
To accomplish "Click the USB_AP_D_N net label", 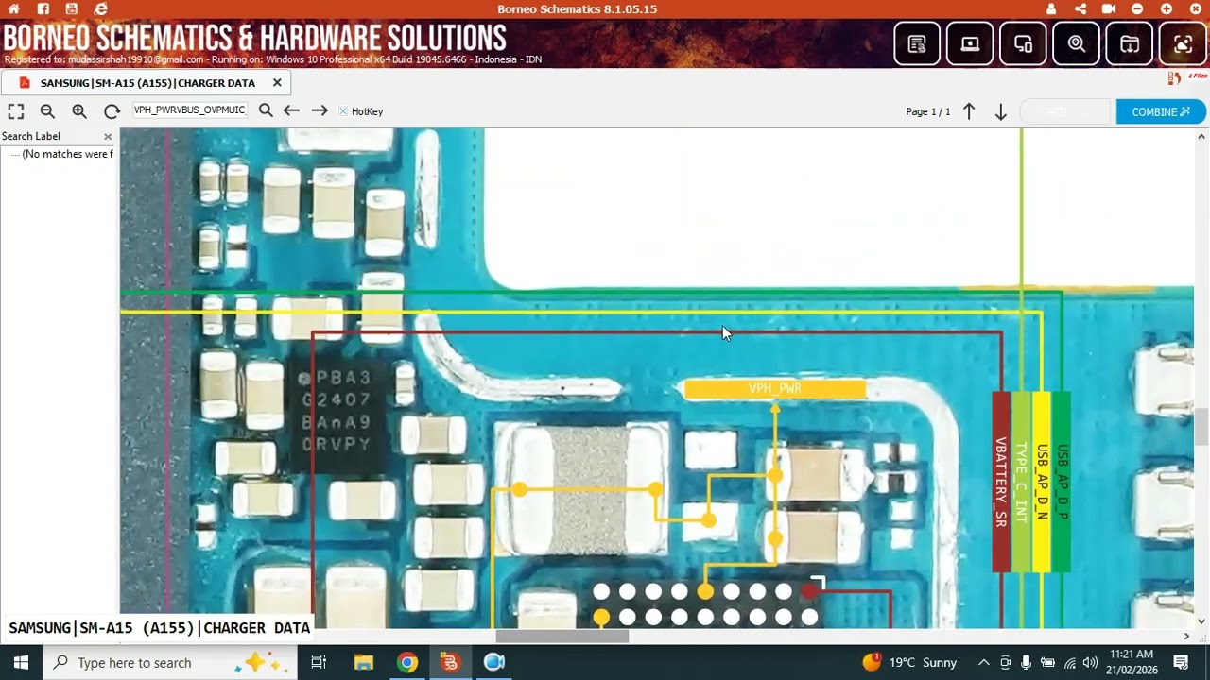I will click(1042, 482).
